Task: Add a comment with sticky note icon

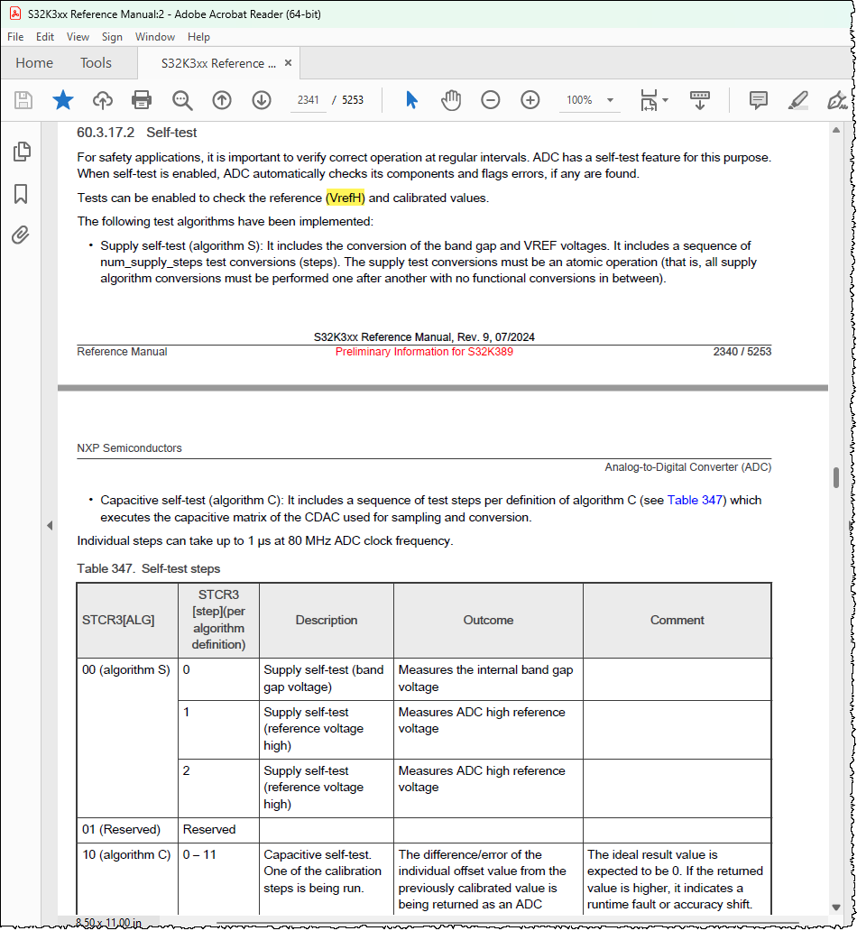Action: point(759,100)
